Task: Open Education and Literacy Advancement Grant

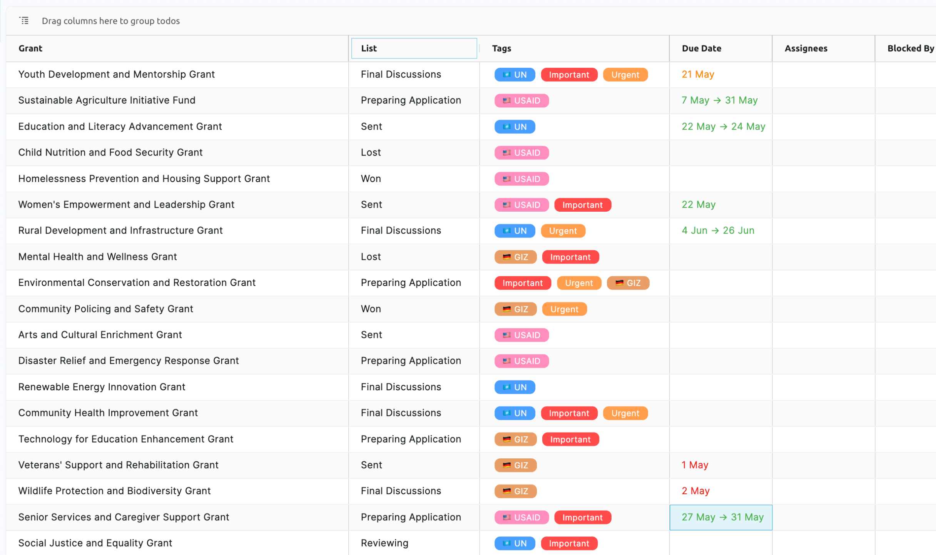Action: tap(120, 126)
